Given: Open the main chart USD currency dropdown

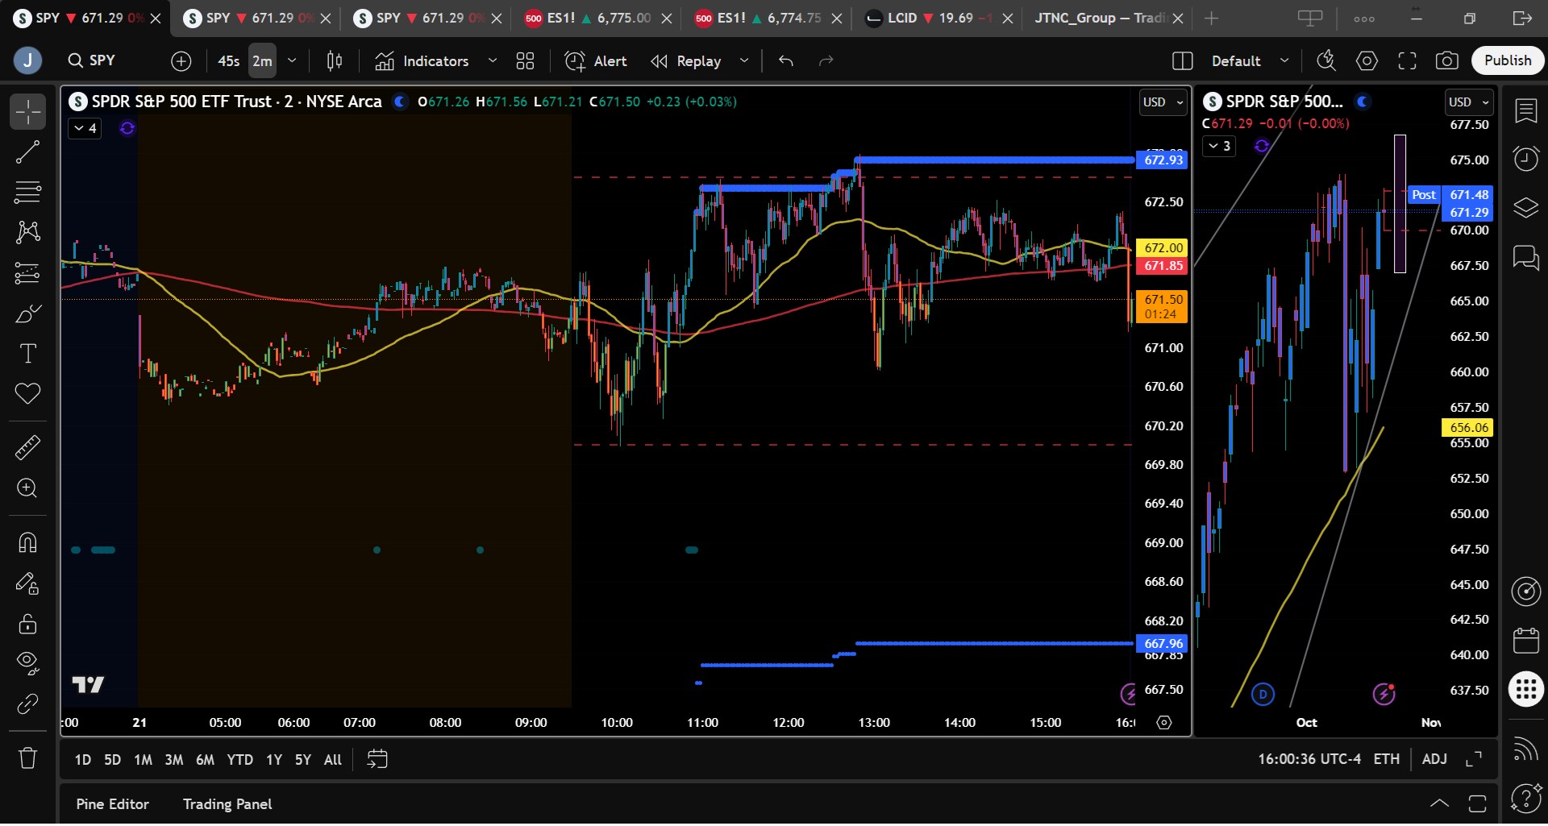Looking at the screenshot, I should (1163, 102).
